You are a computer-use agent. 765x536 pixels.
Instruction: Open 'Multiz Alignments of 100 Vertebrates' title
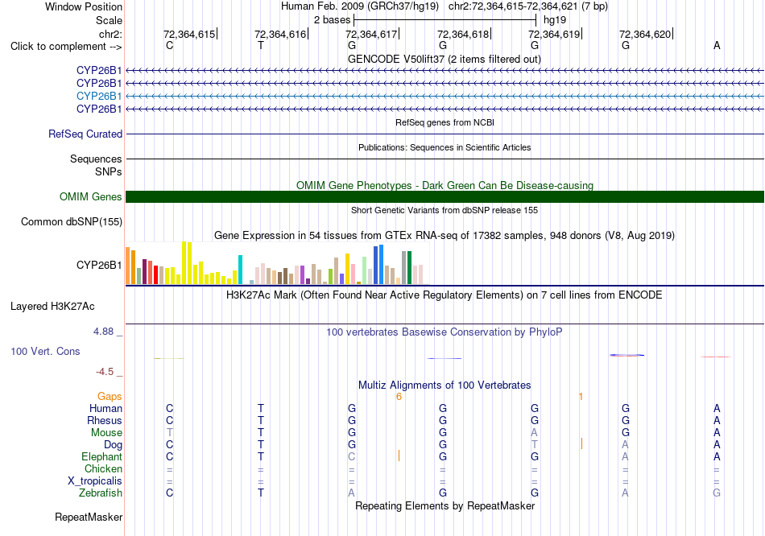pos(445,386)
